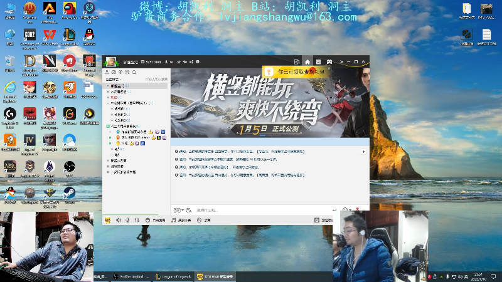Click the play accompaniment music button

181,221
